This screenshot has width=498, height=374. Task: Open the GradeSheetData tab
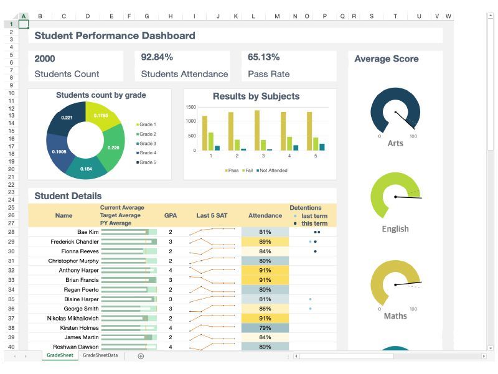pyautogui.click(x=100, y=355)
